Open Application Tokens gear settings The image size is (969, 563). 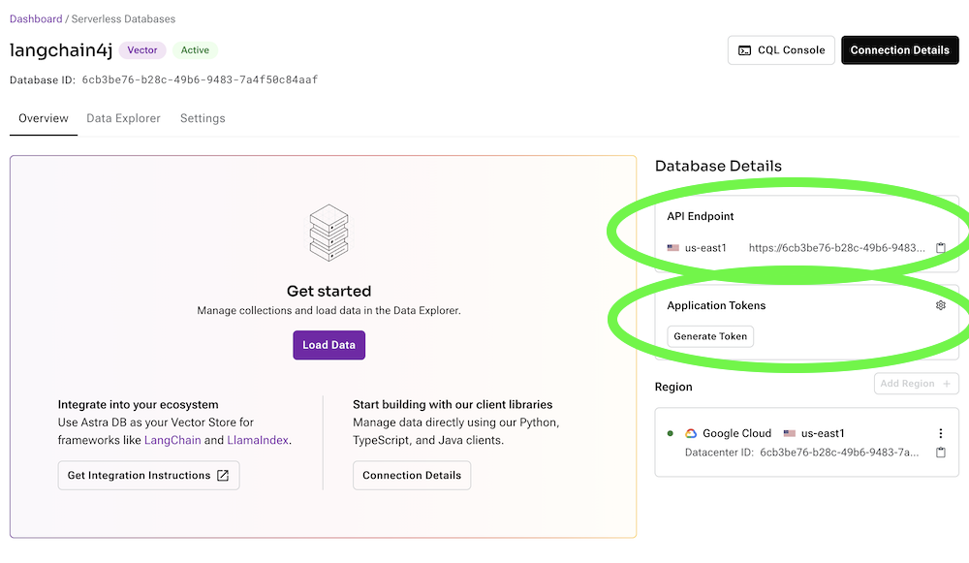pyautogui.click(x=940, y=305)
